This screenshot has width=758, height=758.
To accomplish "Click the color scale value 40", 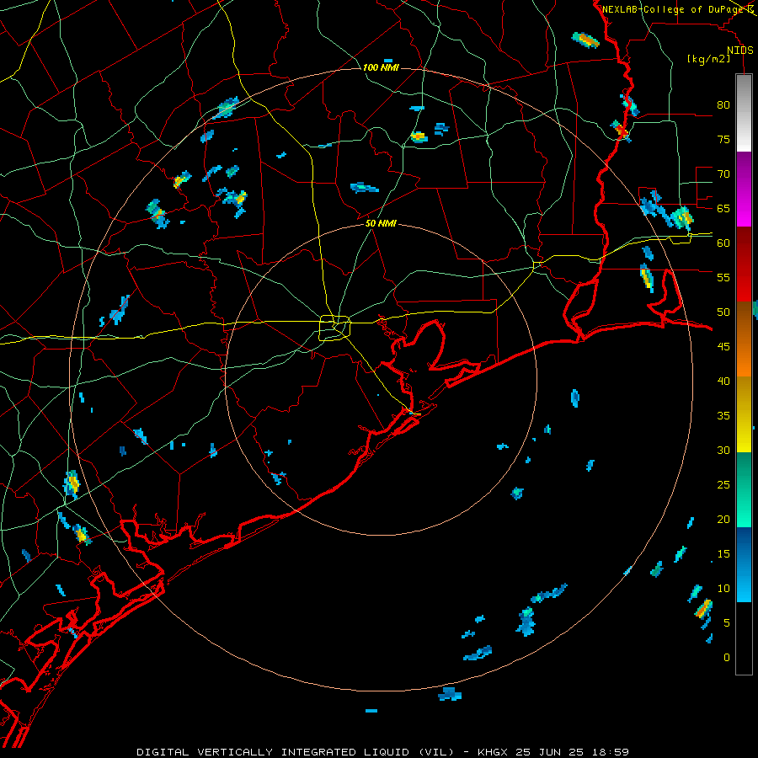I will coord(723,381).
